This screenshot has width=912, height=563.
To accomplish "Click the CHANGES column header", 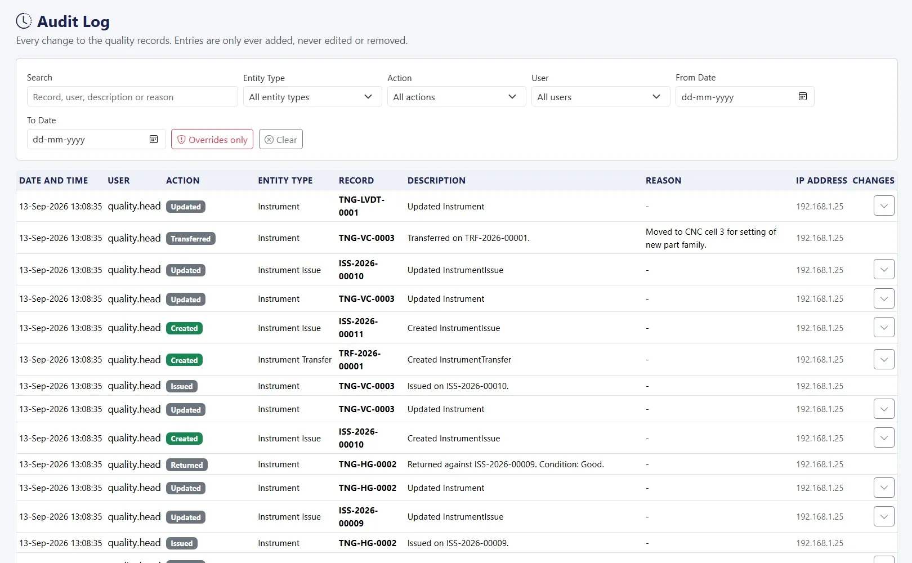I will coord(873,181).
